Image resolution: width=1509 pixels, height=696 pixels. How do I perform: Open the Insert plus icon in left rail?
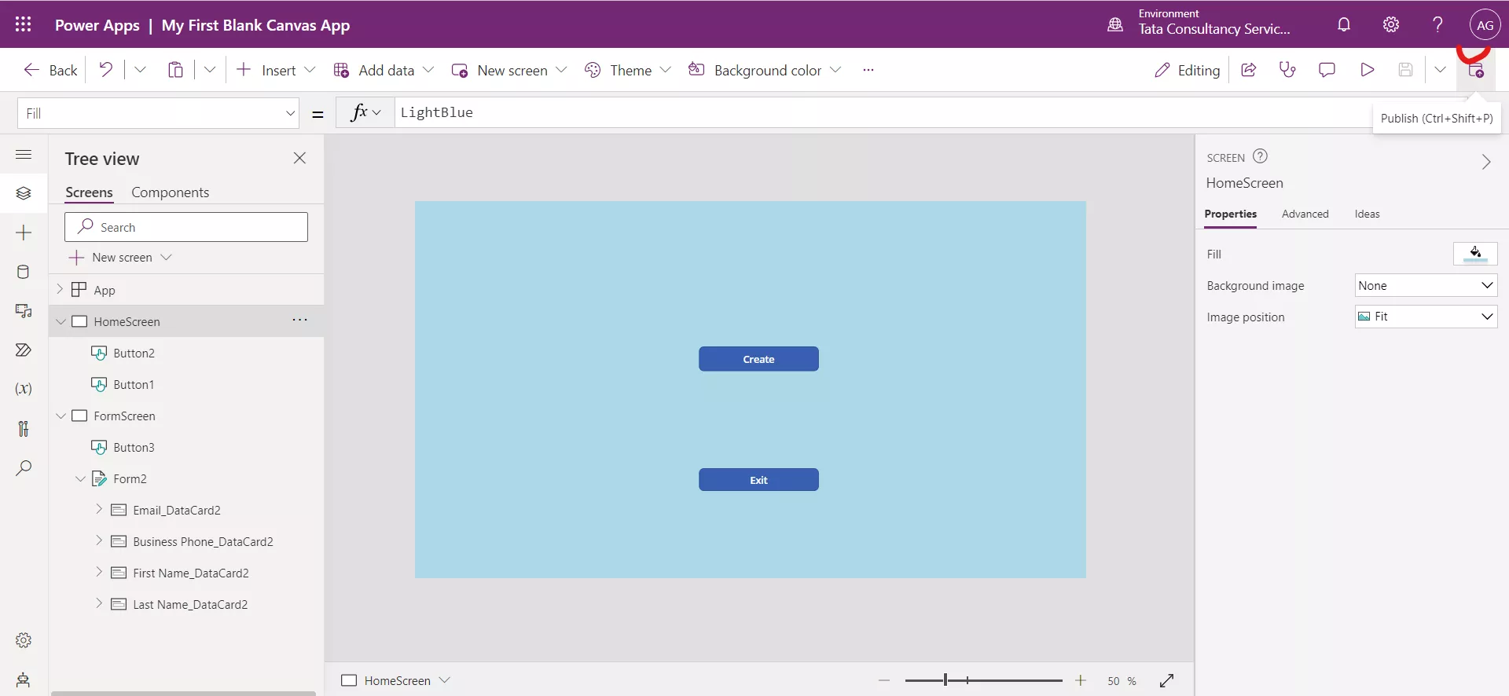[x=24, y=233]
